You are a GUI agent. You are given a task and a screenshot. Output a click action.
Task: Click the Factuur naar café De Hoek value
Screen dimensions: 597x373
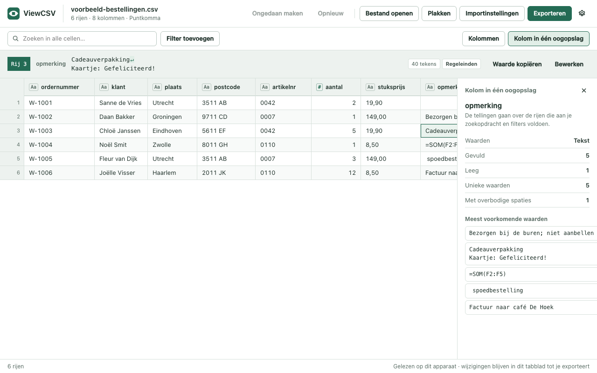point(531,307)
